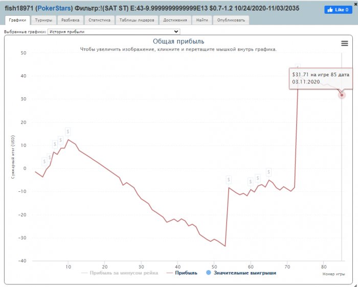
Task: Open the PokerStars link in the title
Action: point(54,9)
